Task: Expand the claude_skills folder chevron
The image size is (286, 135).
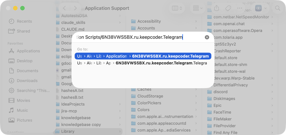Action: tap(120, 23)
